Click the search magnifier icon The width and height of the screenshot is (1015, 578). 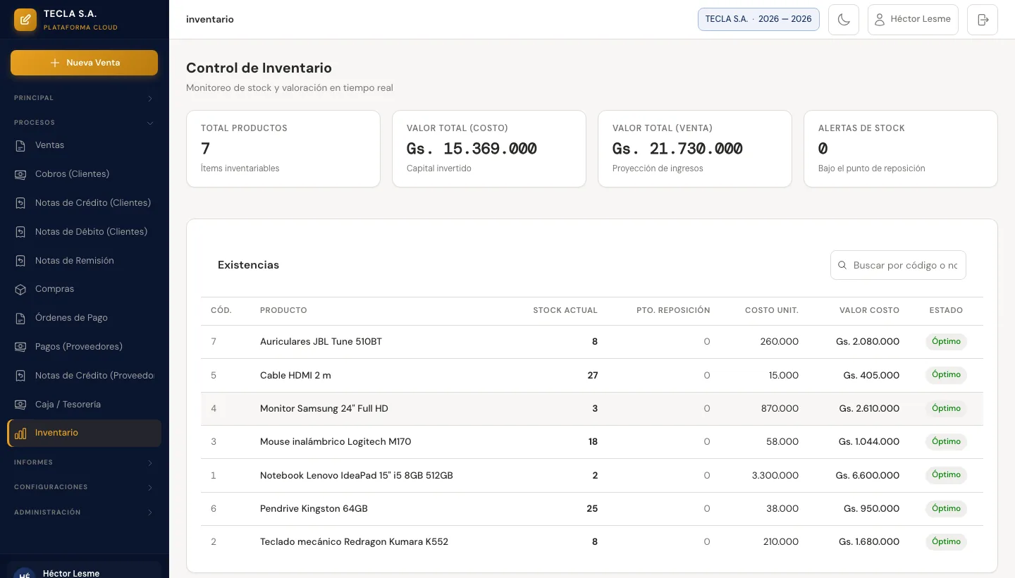pos(842,265)
